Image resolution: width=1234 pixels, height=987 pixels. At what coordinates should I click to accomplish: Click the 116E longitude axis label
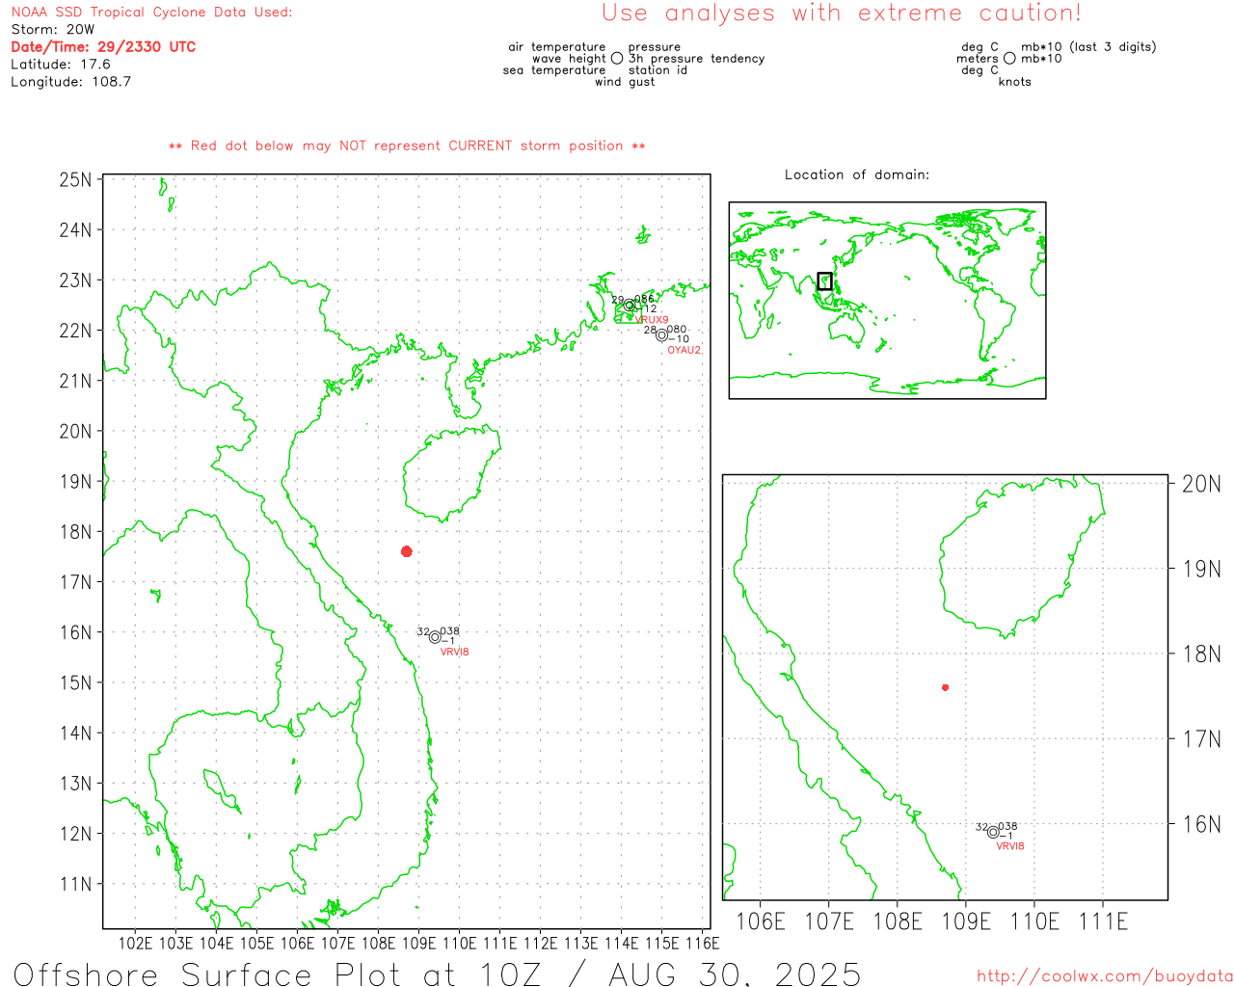703,943
